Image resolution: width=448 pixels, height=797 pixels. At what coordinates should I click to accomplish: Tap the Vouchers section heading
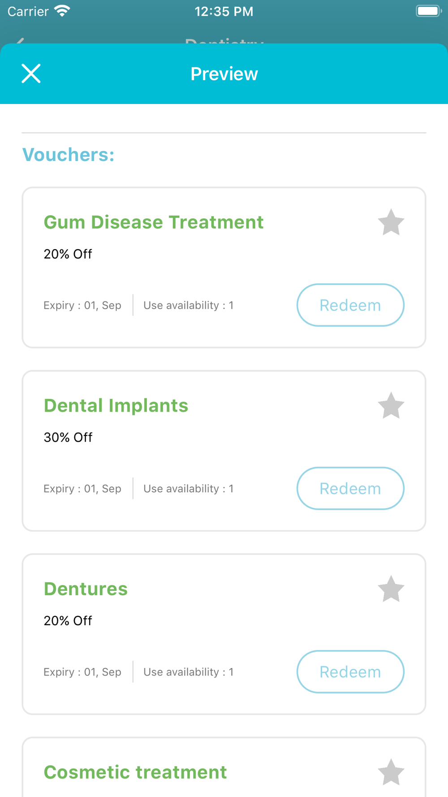click(69, 155)
